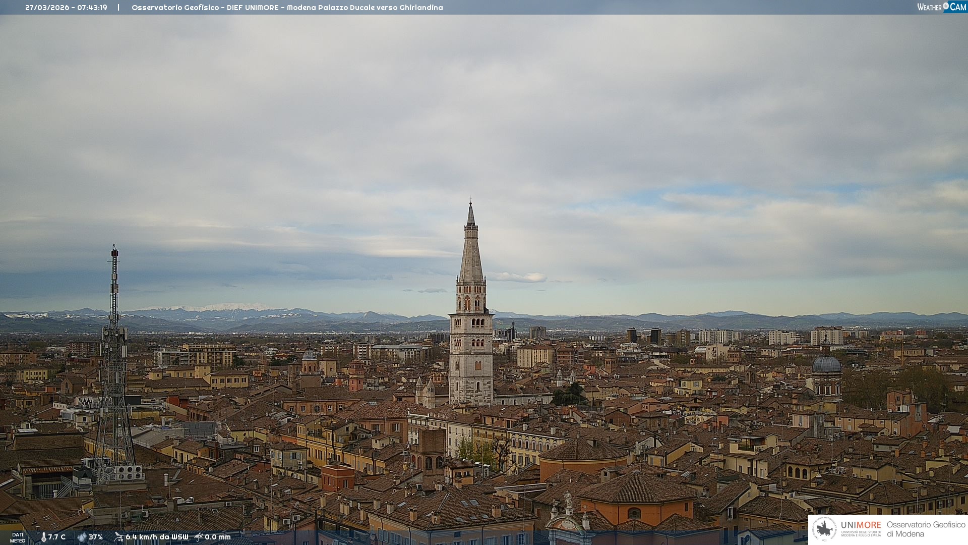Screen dimensions: 968x545
Task: Click the grey church dome on right
Action: pyautogui.click(x=826, y=365)
